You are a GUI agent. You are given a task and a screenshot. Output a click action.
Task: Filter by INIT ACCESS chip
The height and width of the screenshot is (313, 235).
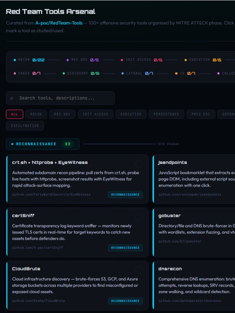click(x=95, y=114)
